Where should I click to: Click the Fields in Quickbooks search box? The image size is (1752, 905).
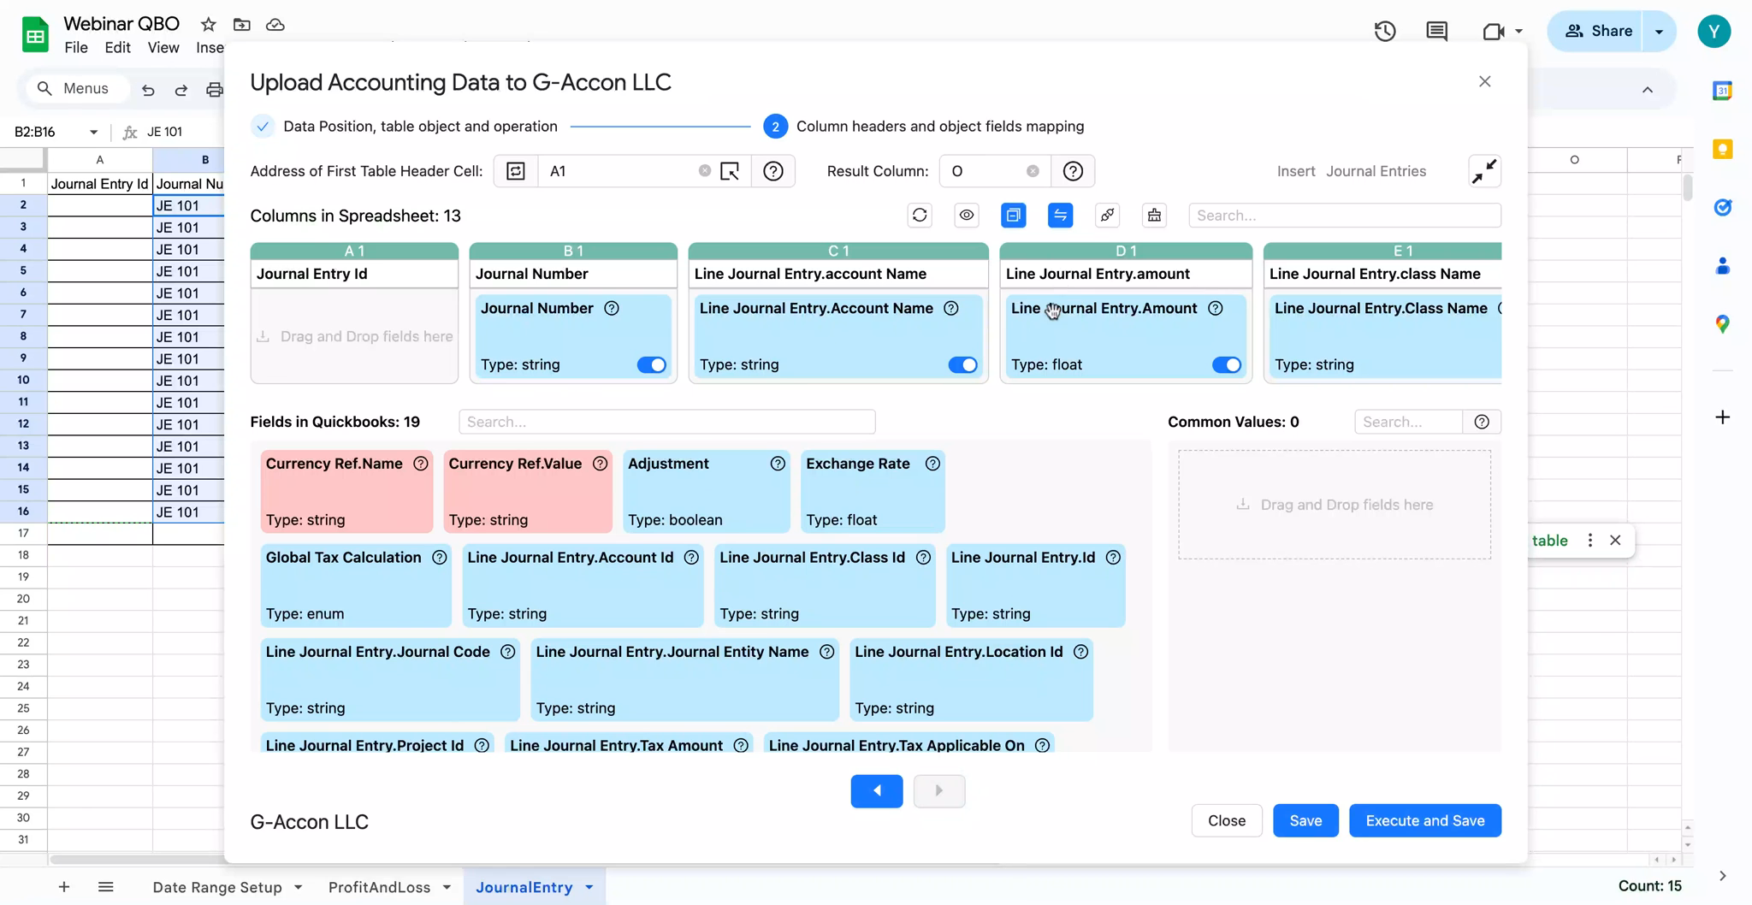point(666,422)
